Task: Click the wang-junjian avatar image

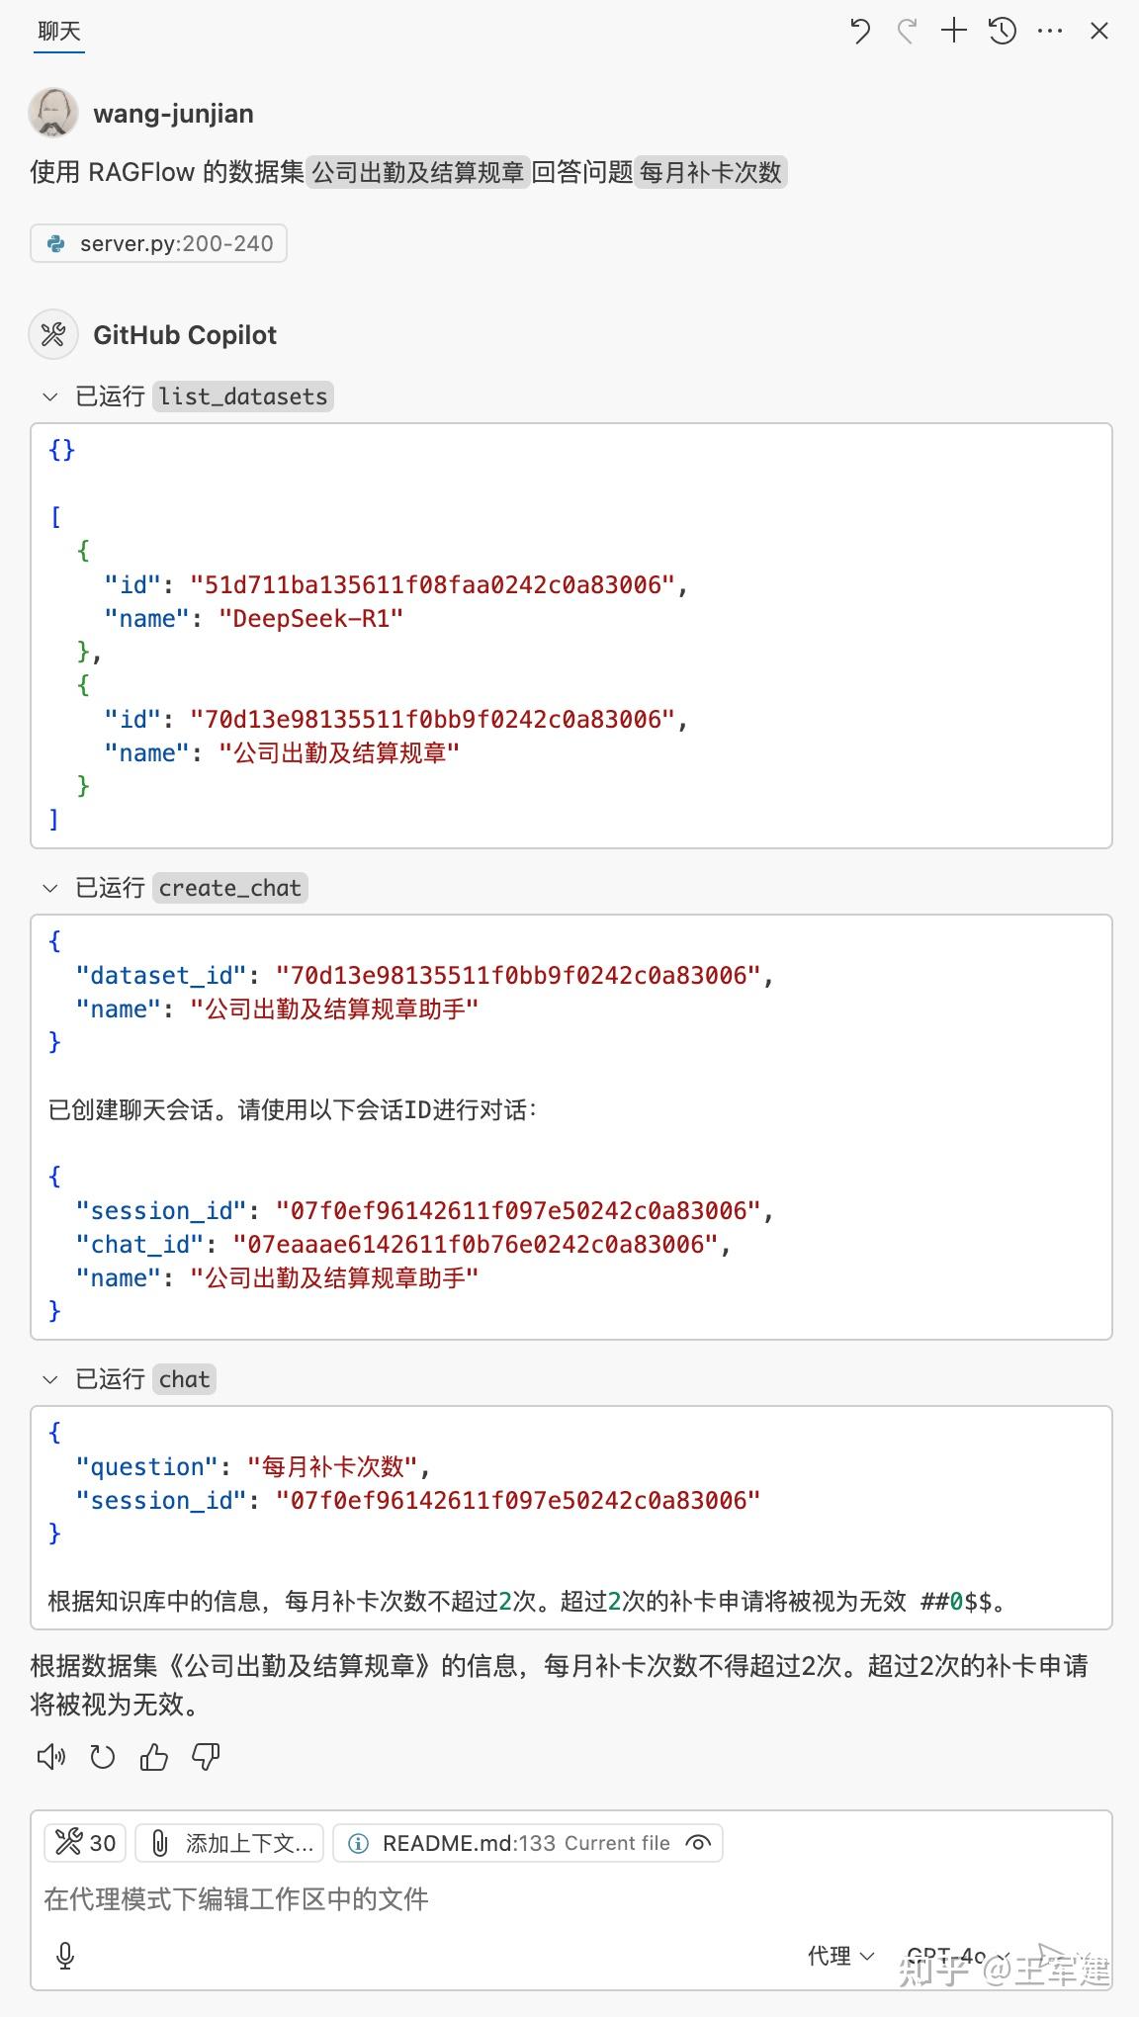Action: 51,112
